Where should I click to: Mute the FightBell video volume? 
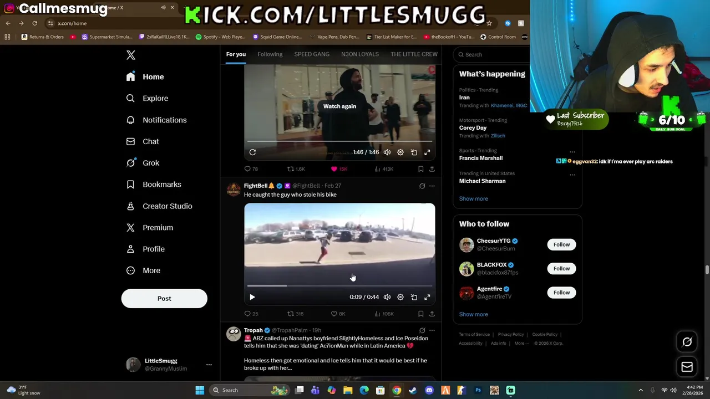point(387,297)
